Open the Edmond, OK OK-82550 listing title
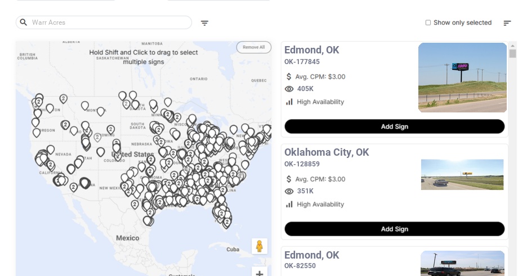The image size is (518, 276). 311,255
